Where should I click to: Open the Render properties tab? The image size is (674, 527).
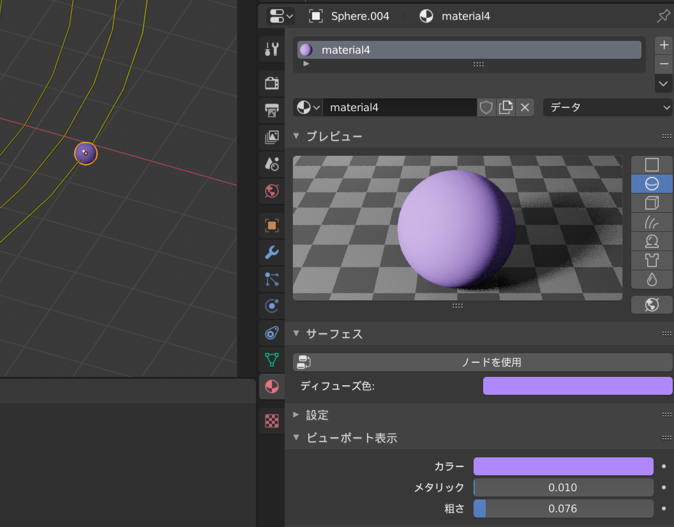[x=272, y=83]
